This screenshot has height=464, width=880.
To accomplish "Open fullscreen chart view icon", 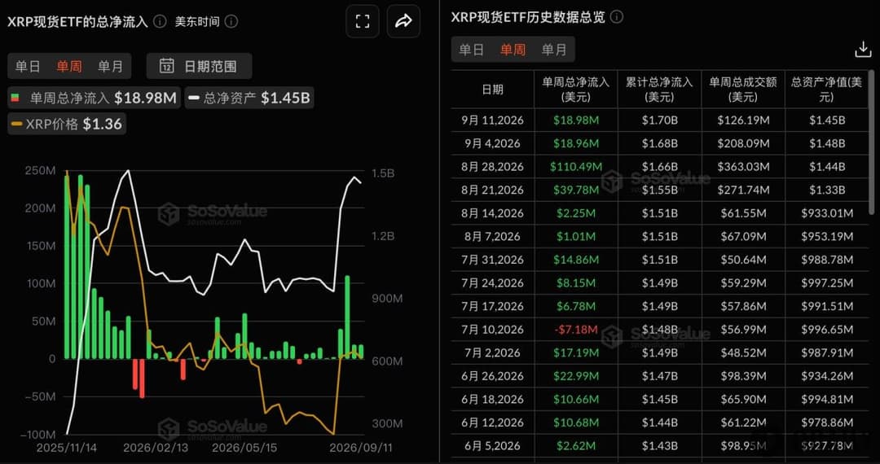I will (x=363, y=21).
